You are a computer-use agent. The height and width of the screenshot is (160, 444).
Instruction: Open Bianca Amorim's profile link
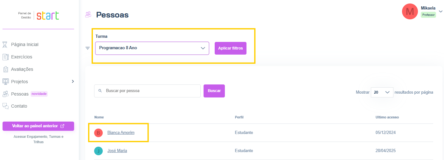pyautogui.click(x=121, y=133)
